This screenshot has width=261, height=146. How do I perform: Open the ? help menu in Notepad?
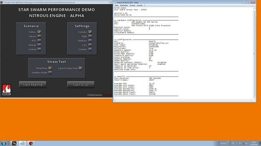(144, 5)
